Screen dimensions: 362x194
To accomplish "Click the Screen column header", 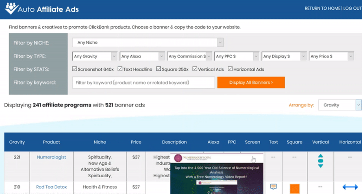I will [x=252, y=142].
